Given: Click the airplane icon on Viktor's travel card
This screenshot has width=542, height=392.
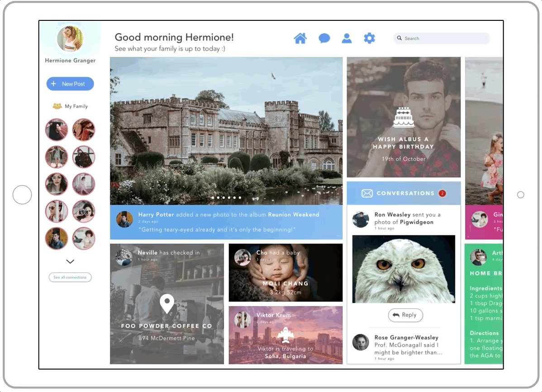Looking at the screenshot, I should (285, 335).
